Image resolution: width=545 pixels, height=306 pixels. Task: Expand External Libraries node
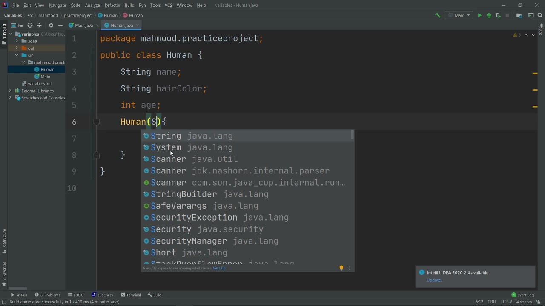tap(10, 91)
